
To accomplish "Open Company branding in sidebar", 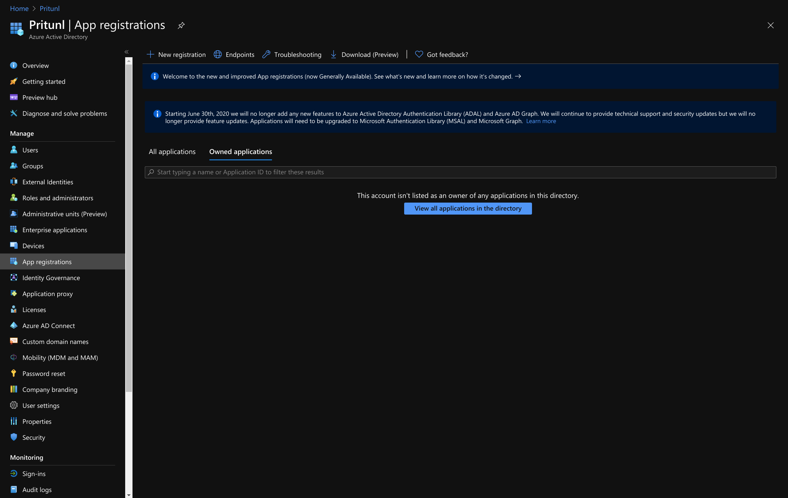I will click(50, 390).
